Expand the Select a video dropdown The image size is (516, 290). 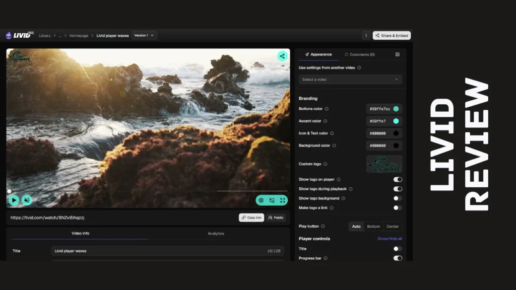pyautogui.click(x=350, y=80)
